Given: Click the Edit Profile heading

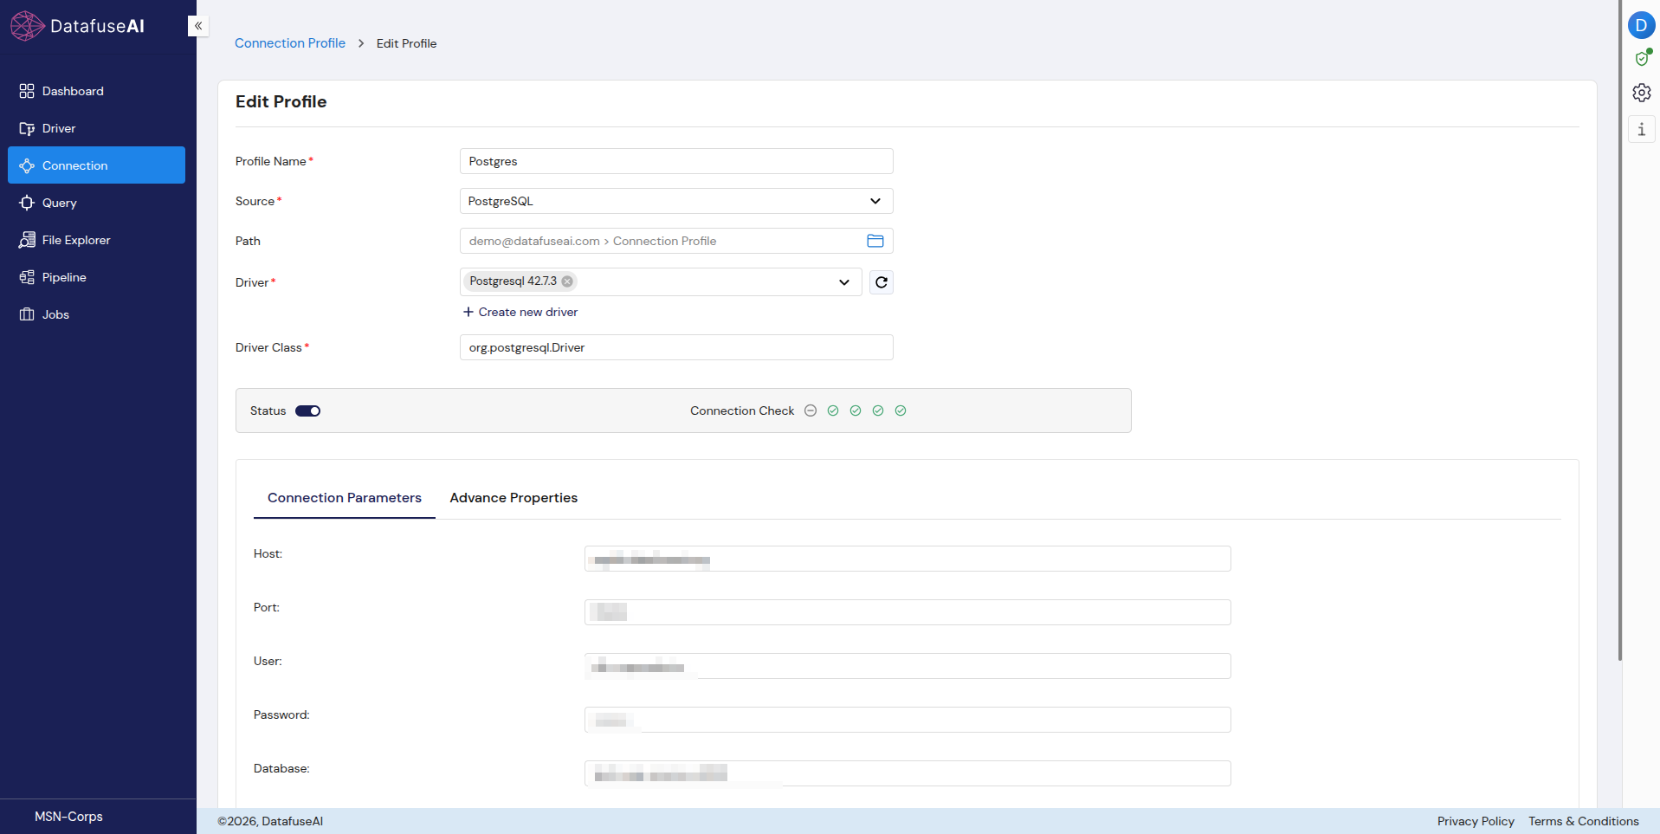Looking at the screenshot, I should tap(281, 101).
